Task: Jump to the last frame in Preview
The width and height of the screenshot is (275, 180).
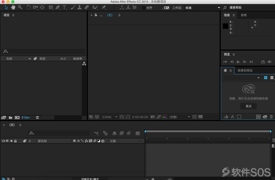Action: (x=251, y=62)
